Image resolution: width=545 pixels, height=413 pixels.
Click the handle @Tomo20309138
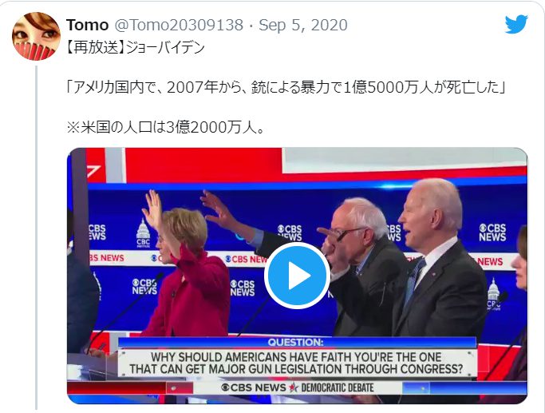(x=179, y=25)
